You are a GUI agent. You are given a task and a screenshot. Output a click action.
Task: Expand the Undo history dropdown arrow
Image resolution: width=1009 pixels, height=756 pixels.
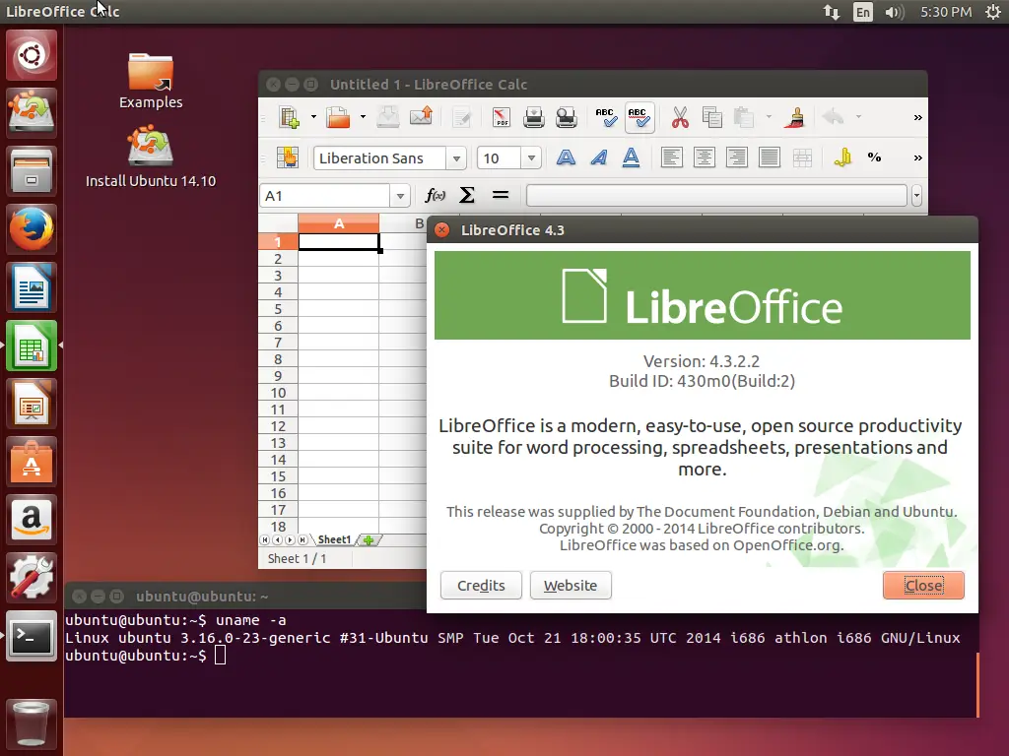tap(858, 117)
